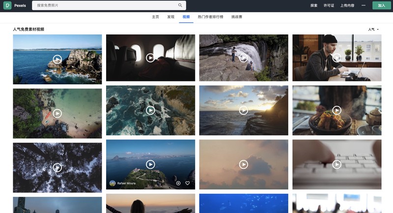
Task: Open Rafael Moura author name link
Action: (x=126, y=183)
